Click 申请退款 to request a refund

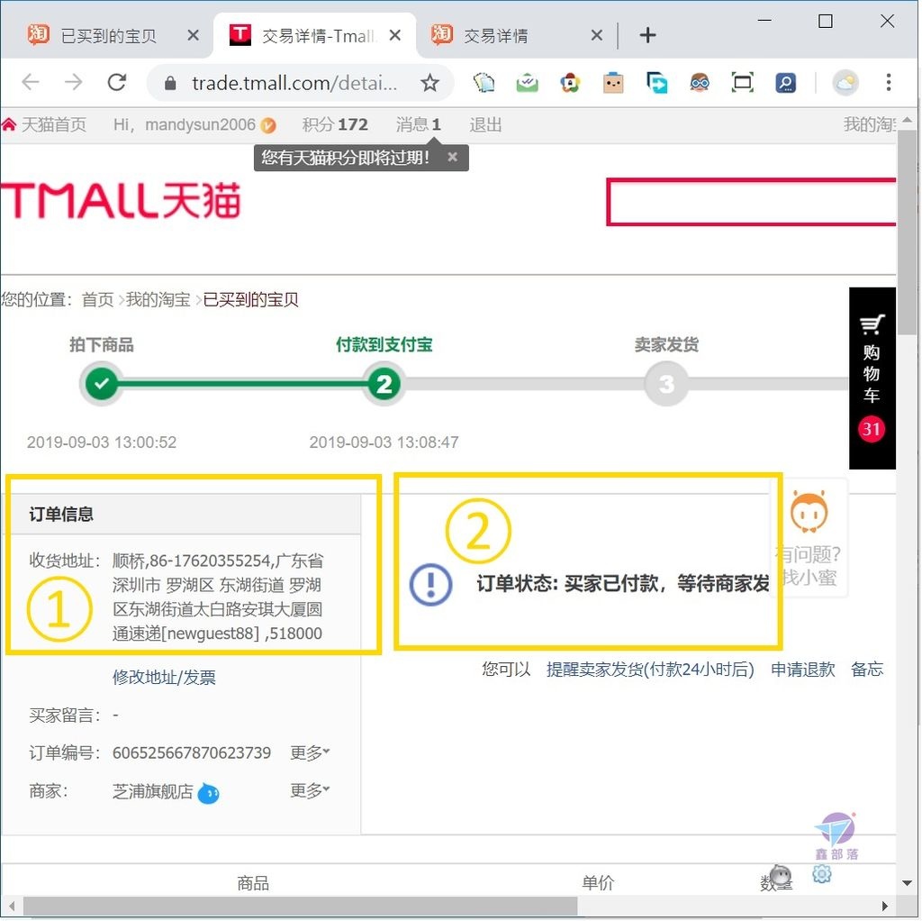(x=802, y=670)
